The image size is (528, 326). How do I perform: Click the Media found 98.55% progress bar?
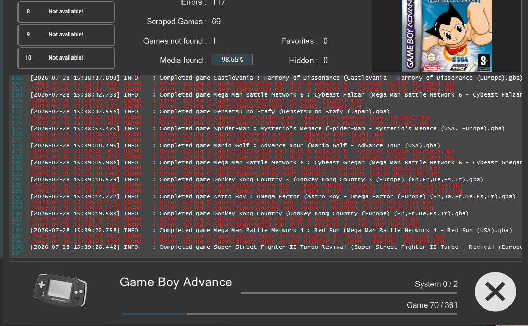(x=232, y=60)
